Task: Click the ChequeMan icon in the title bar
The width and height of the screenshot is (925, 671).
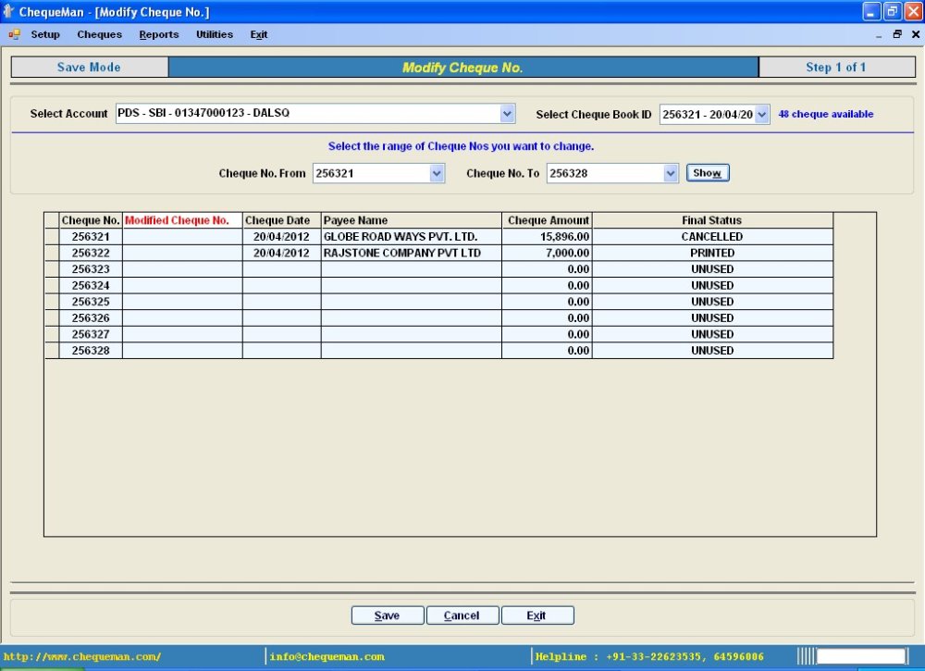Action: pos(9,11)
